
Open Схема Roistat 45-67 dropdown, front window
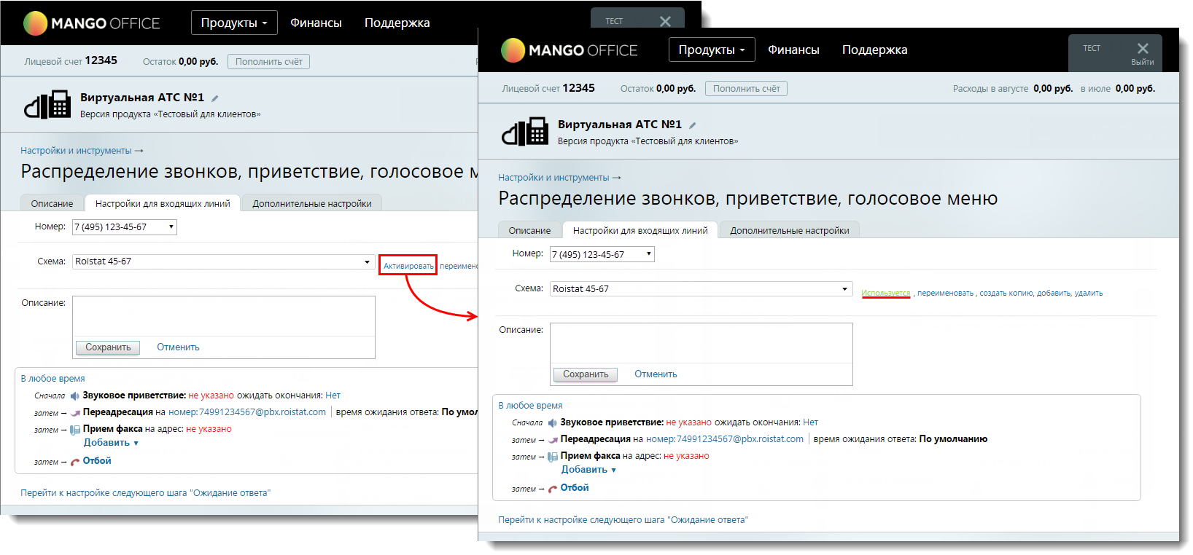coord(702,289)
